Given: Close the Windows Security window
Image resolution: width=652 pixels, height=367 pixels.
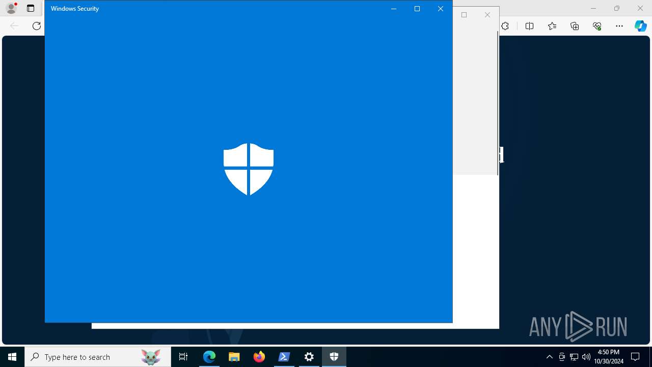Looking at the screenshot, I should coord(441,9).
